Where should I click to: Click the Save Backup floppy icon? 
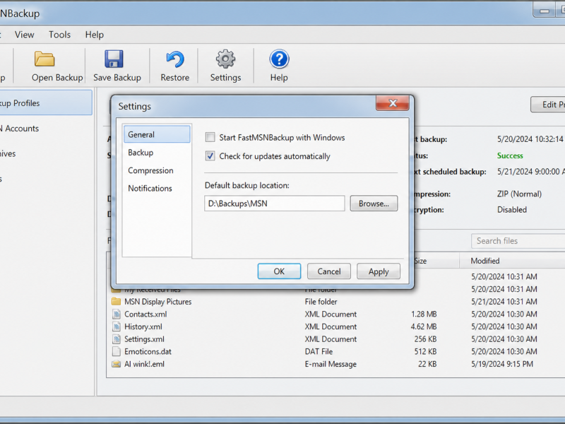tap(114, 59)
